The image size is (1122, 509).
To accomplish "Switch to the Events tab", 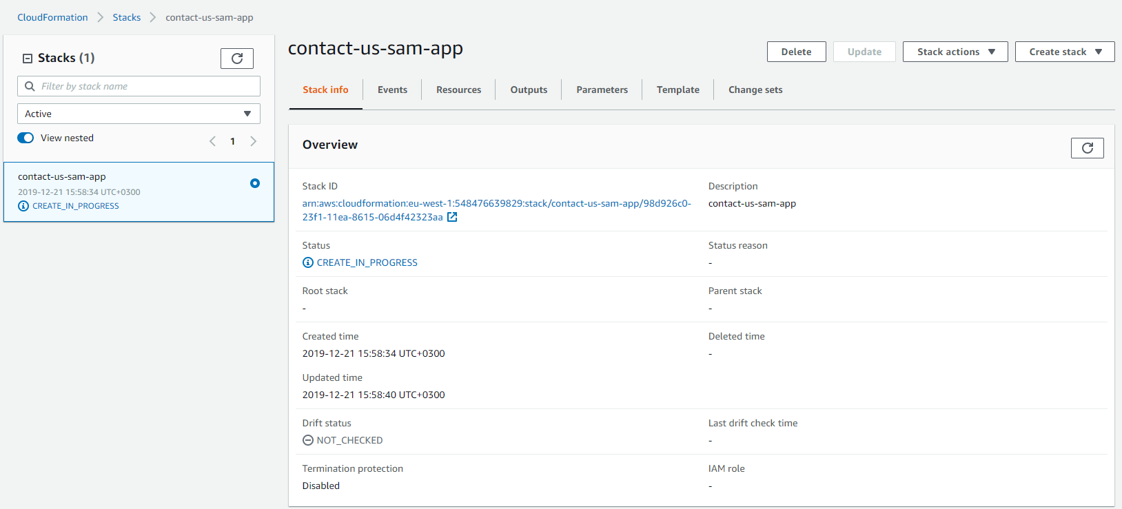I will pos(392,90).
